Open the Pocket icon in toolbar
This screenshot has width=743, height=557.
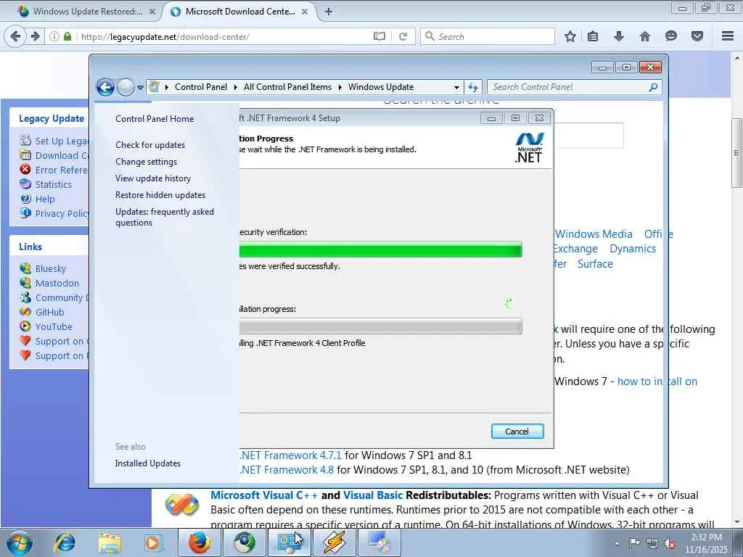point(697,36)
